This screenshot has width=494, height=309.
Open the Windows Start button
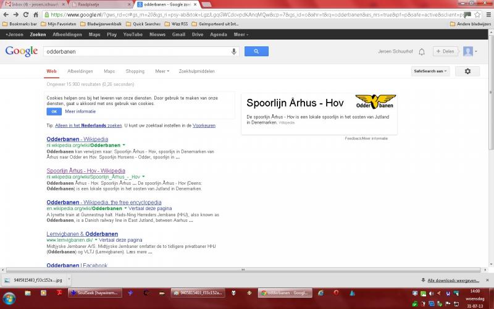tap(9, 298)
